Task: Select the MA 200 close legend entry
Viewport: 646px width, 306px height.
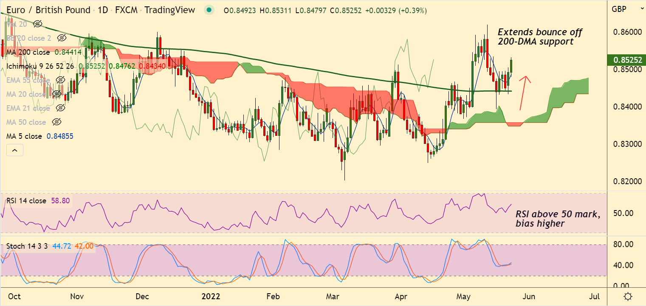Action: coord(28,52)
